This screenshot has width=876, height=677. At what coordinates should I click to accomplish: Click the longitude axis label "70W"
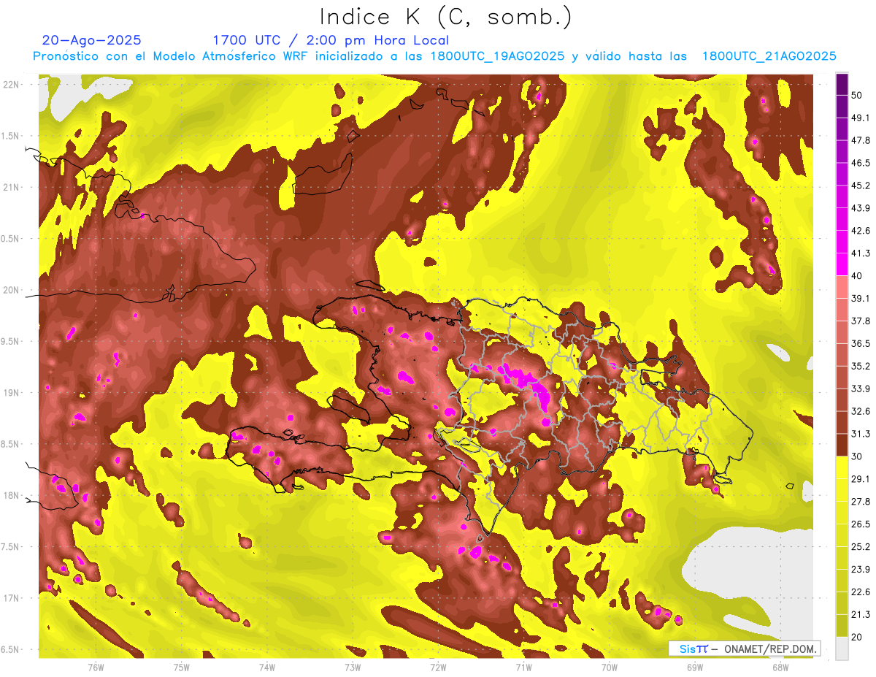(x=610, y=668)
